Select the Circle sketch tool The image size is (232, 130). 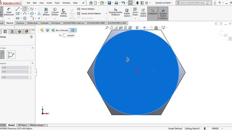[x=25, y=9]
